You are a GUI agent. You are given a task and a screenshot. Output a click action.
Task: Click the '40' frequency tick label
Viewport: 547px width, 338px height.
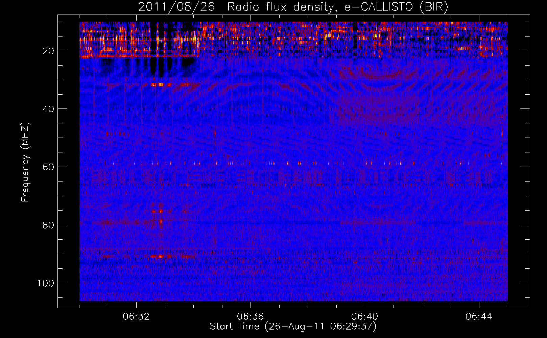tap(48, 109)
